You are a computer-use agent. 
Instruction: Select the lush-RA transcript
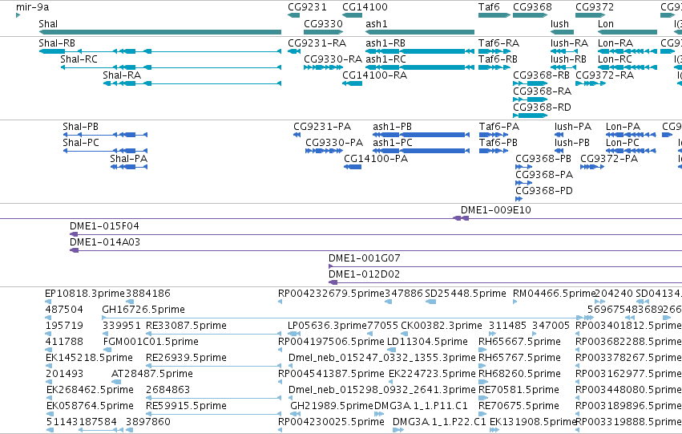point(563,51)
